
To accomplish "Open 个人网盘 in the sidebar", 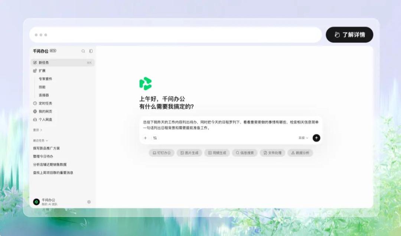I will coord(43,120).
